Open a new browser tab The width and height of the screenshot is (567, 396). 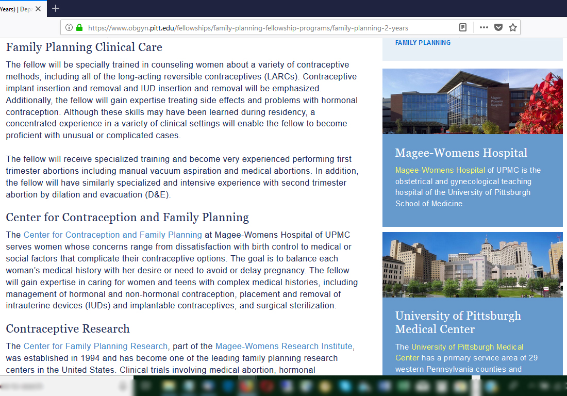tap(56, 8)
